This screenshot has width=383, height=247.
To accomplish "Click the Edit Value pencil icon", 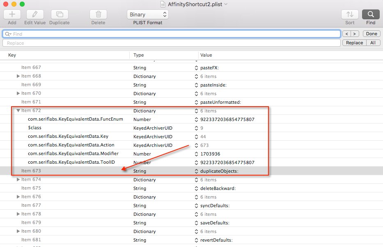I will [x=34, y=14].
